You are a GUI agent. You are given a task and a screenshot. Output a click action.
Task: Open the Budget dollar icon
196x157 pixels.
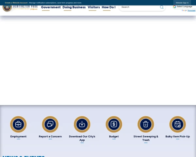[114, 124]
